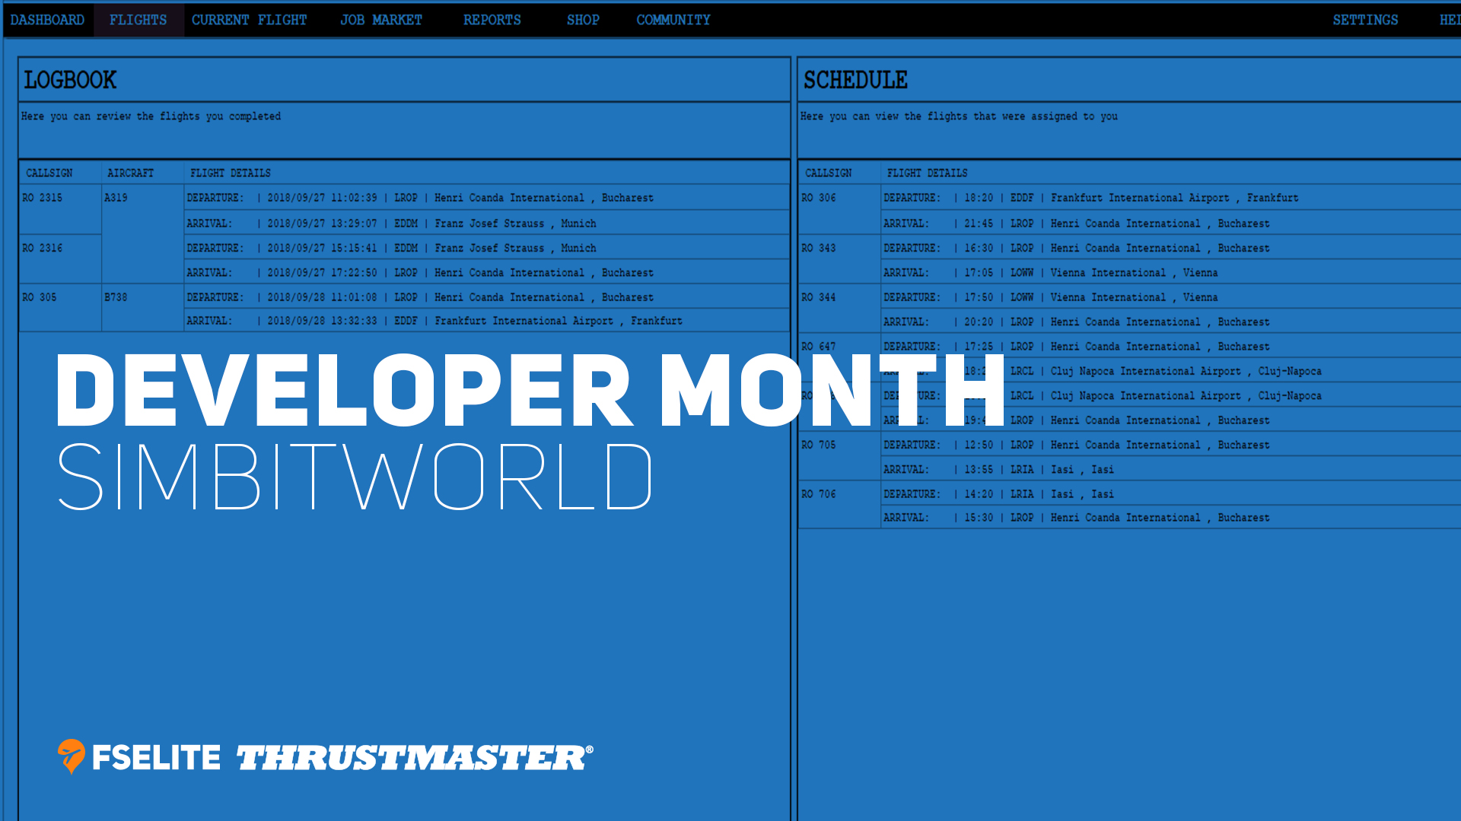
Task: Click arrival row 2018/09/27 13:29:07 Munich
Action: coord(487,223)
